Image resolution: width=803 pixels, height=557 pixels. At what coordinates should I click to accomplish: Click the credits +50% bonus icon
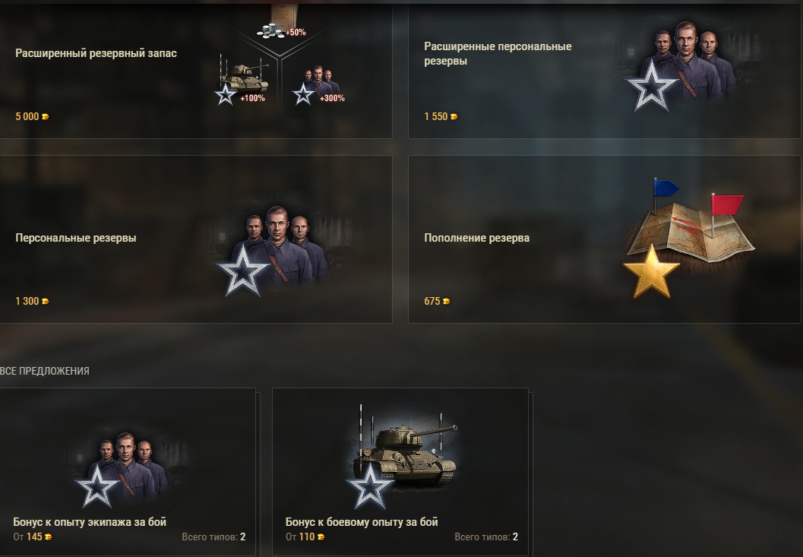[x=280, y=23]
